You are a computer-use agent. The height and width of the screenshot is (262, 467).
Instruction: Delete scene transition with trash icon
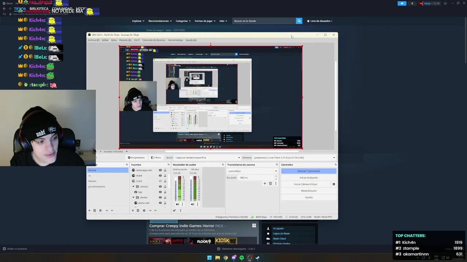click(270, 183)
